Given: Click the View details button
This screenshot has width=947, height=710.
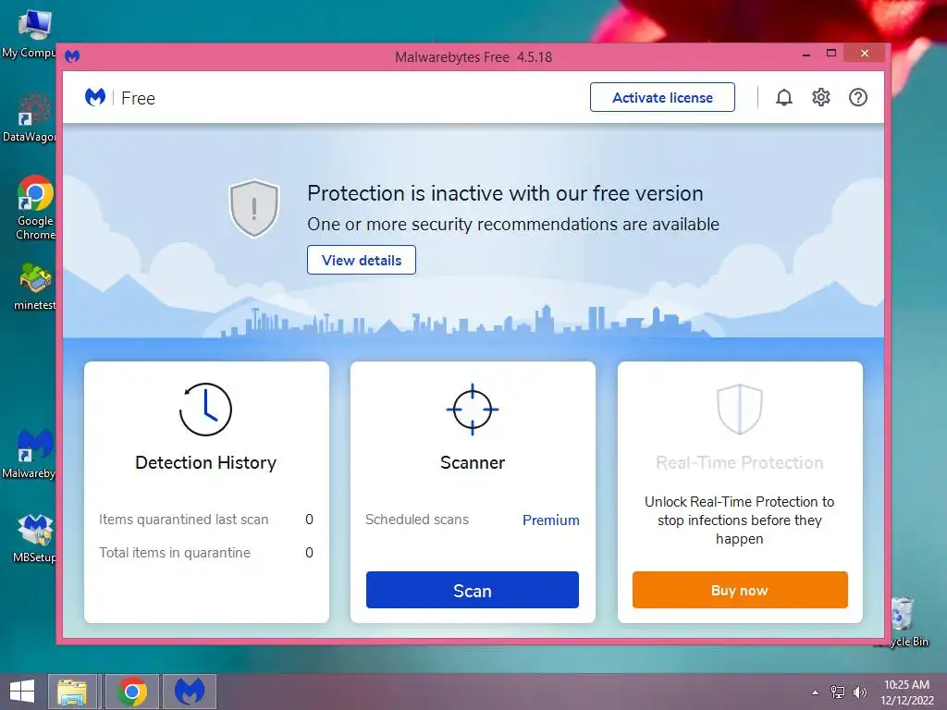Looking at the screenshot, I should pyautogui.click(x=362, y=260).
